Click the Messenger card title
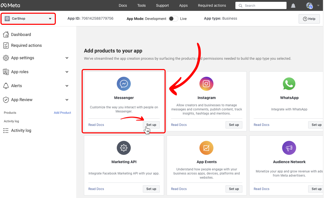The height and width of the screenshot is (198, 324). [124, 98]
